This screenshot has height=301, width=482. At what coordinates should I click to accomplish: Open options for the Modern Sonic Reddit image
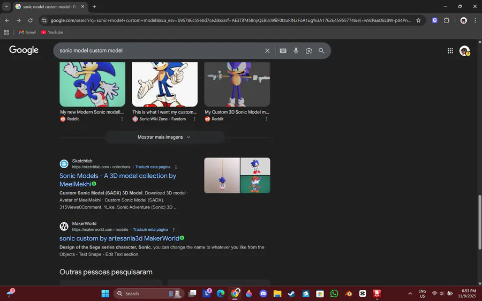pyautogui.click(x=122, y=119)
